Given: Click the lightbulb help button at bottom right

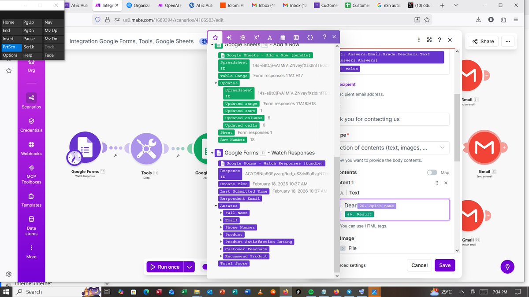Looking at the screenshot, I should [x=507, y=267].
